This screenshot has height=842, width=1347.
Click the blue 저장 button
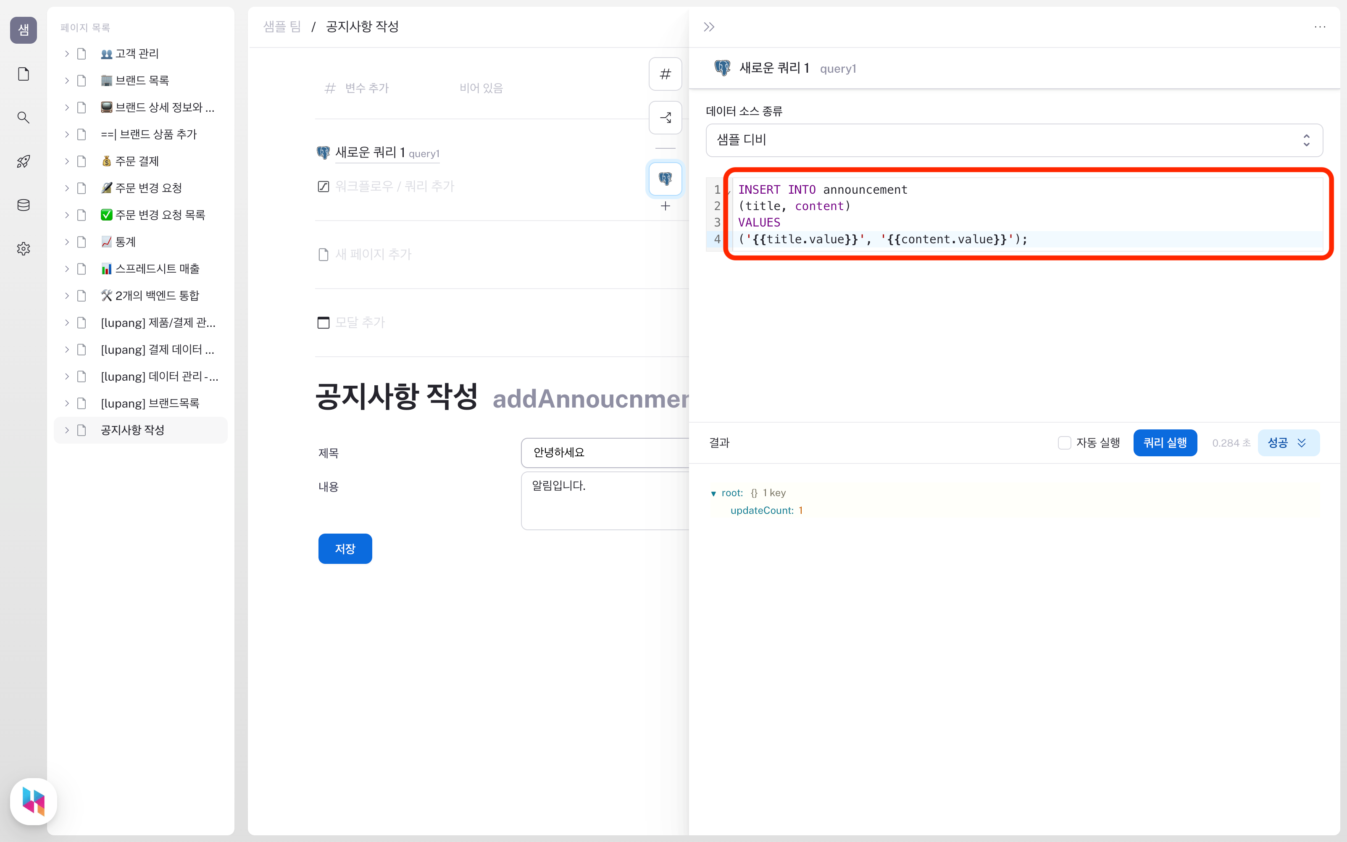click(345, 549)
